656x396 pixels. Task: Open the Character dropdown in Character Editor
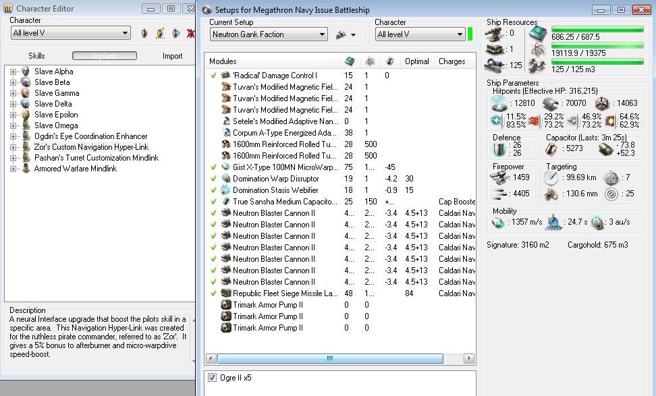coord(71,33)
